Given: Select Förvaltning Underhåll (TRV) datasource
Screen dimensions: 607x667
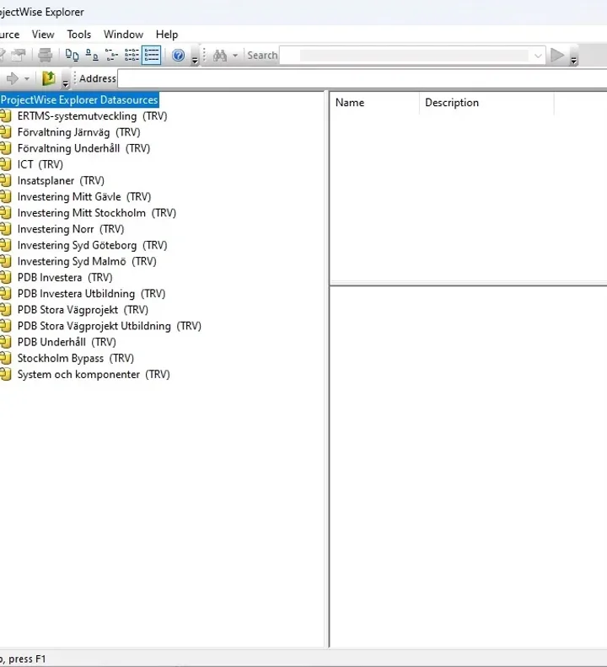Looking at the screenshot, I should [83, 148].
